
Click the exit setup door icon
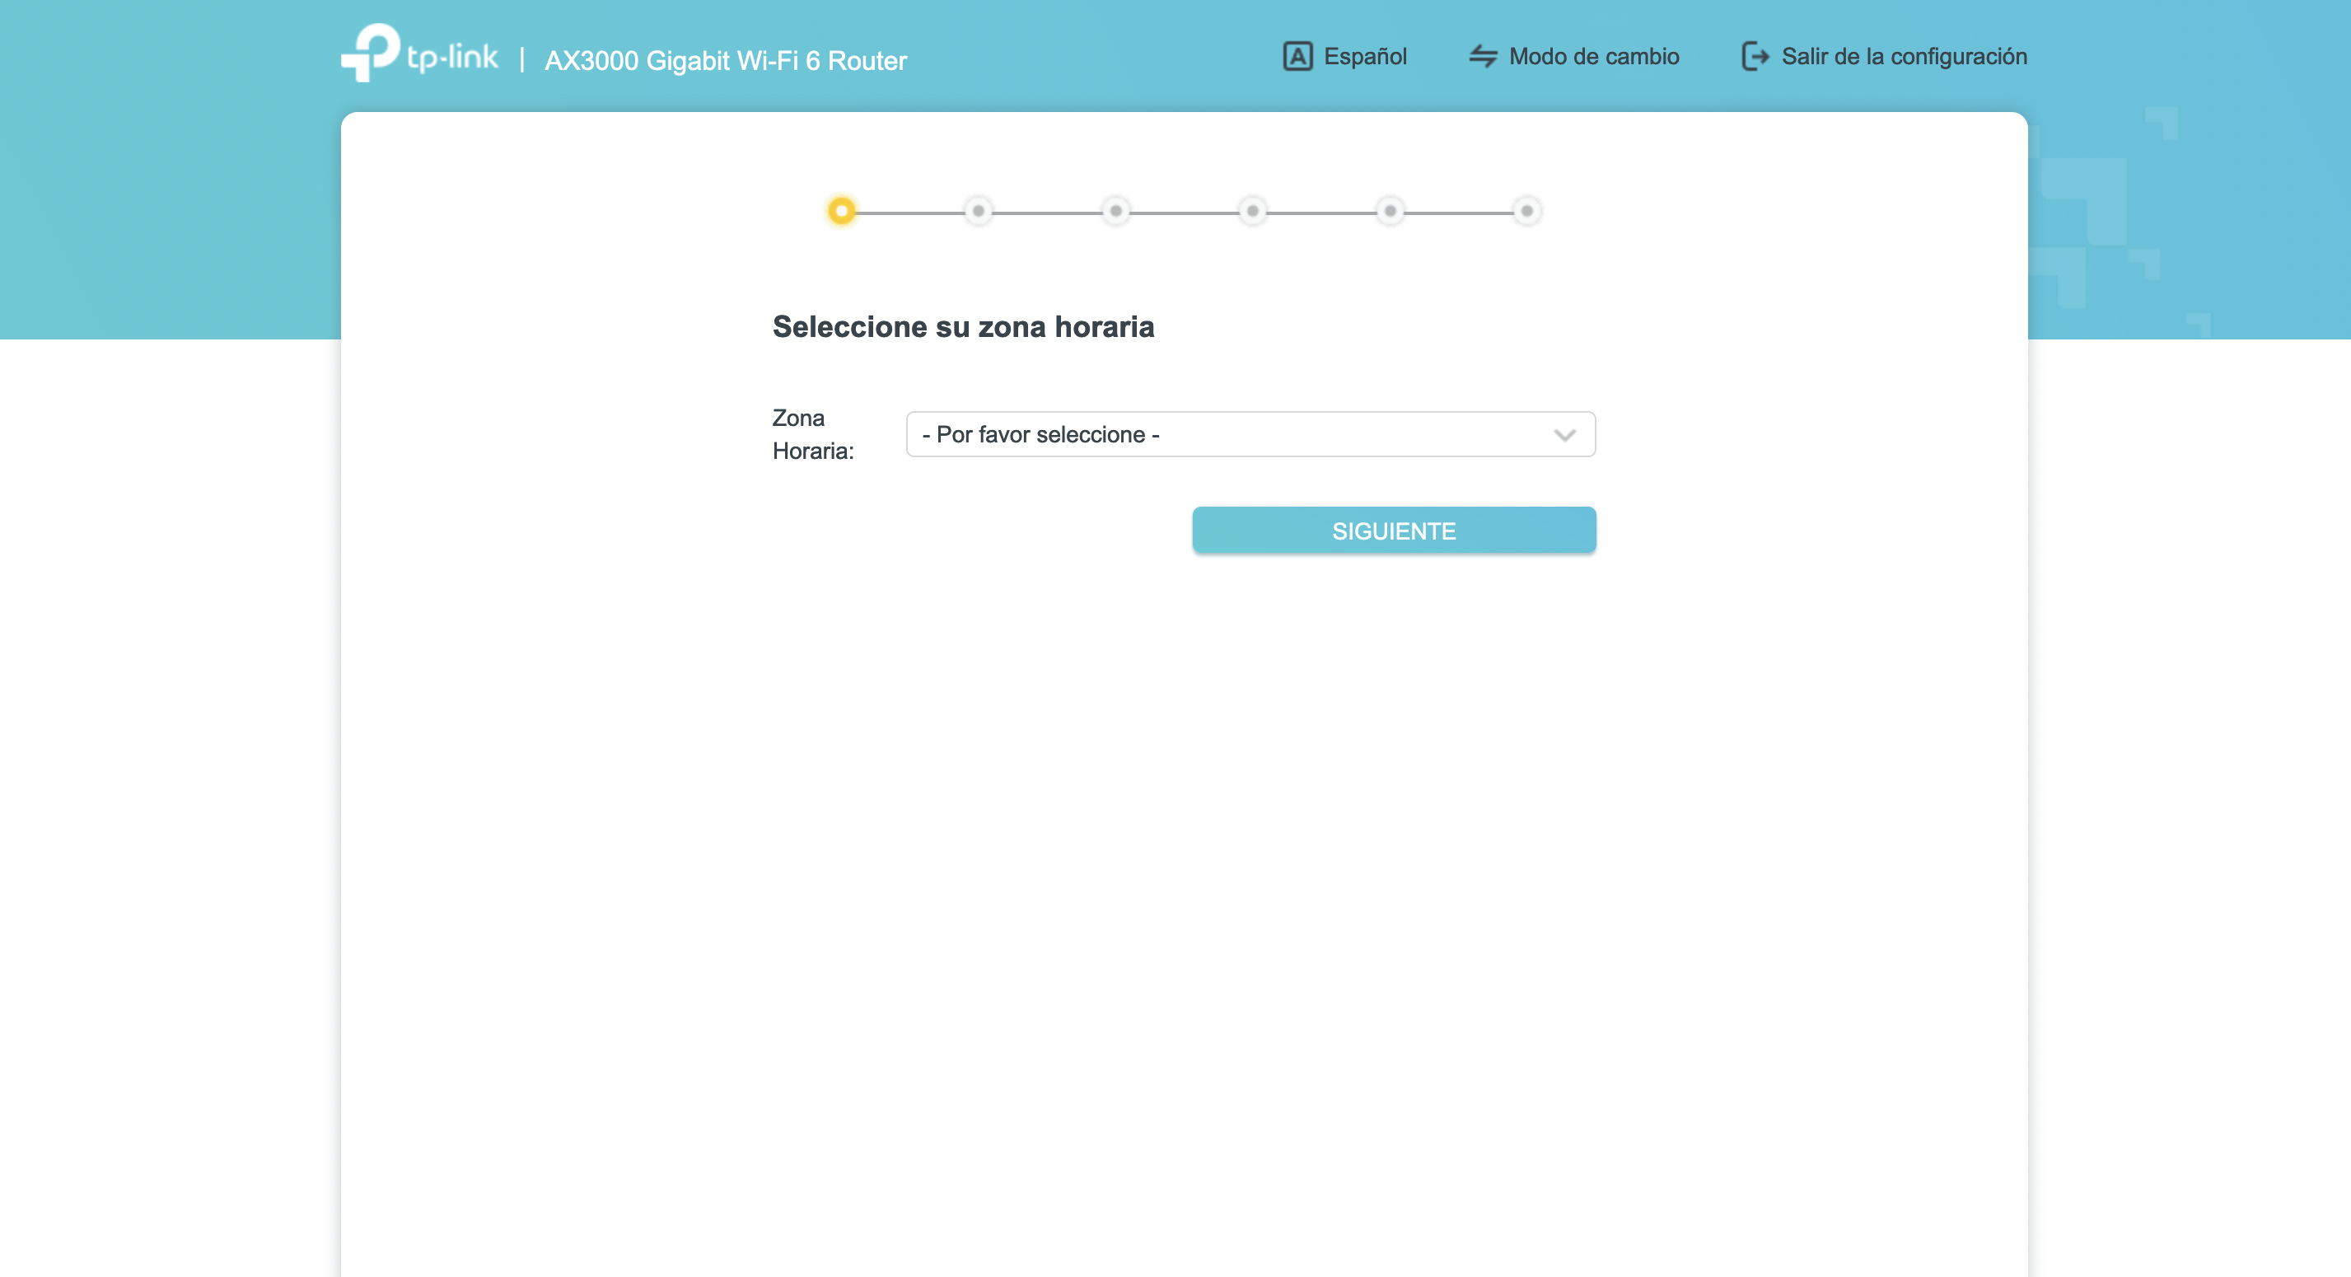click(1754, 57)
